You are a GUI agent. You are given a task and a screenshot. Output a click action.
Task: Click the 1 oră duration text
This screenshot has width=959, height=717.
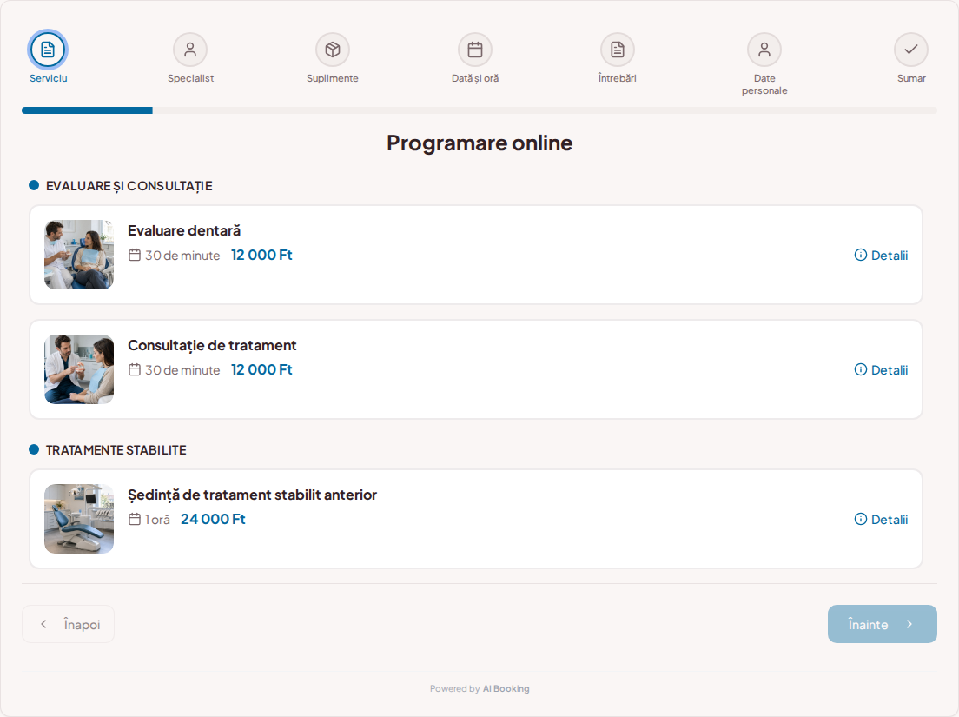click(157, 520)
